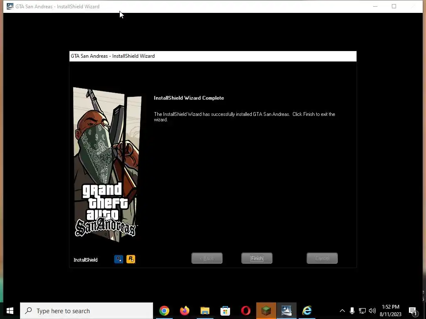
Task: Open the Windows Start menu
Action: [10, 311]
